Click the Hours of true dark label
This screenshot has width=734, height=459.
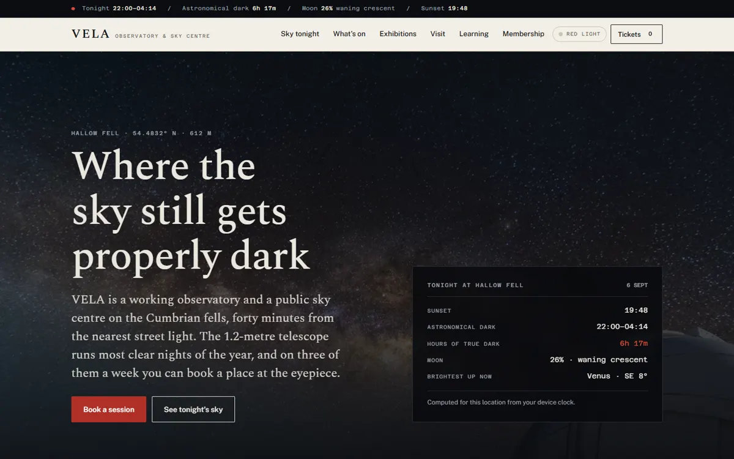[x=463, y=344]
